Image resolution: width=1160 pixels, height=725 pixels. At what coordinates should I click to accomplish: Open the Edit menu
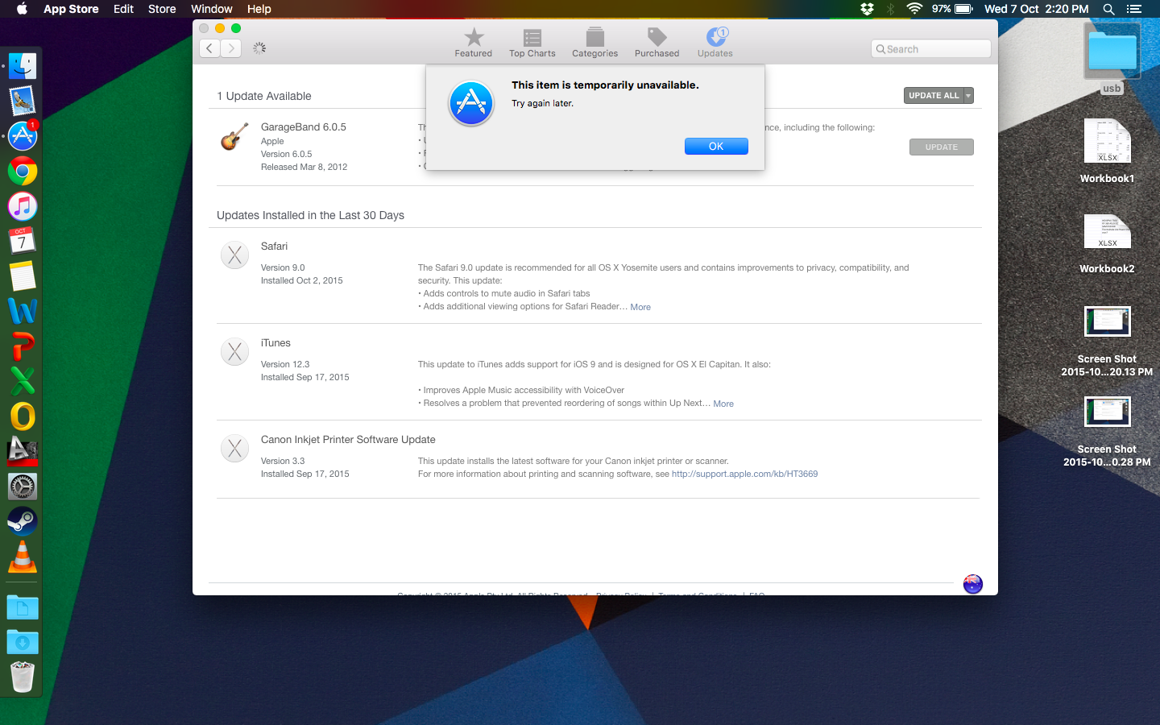[123, 9]
